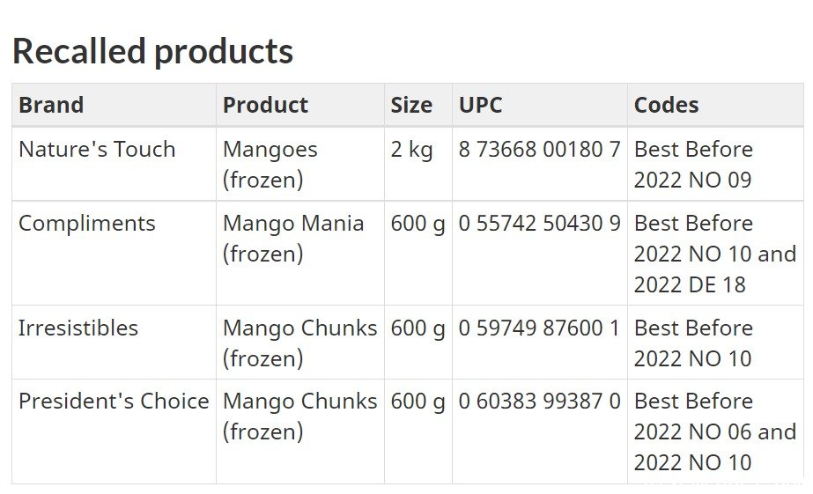This screenshot has height=494, width=813.
Task: Select the 2022 DE 18 code text
Action: 690,284
